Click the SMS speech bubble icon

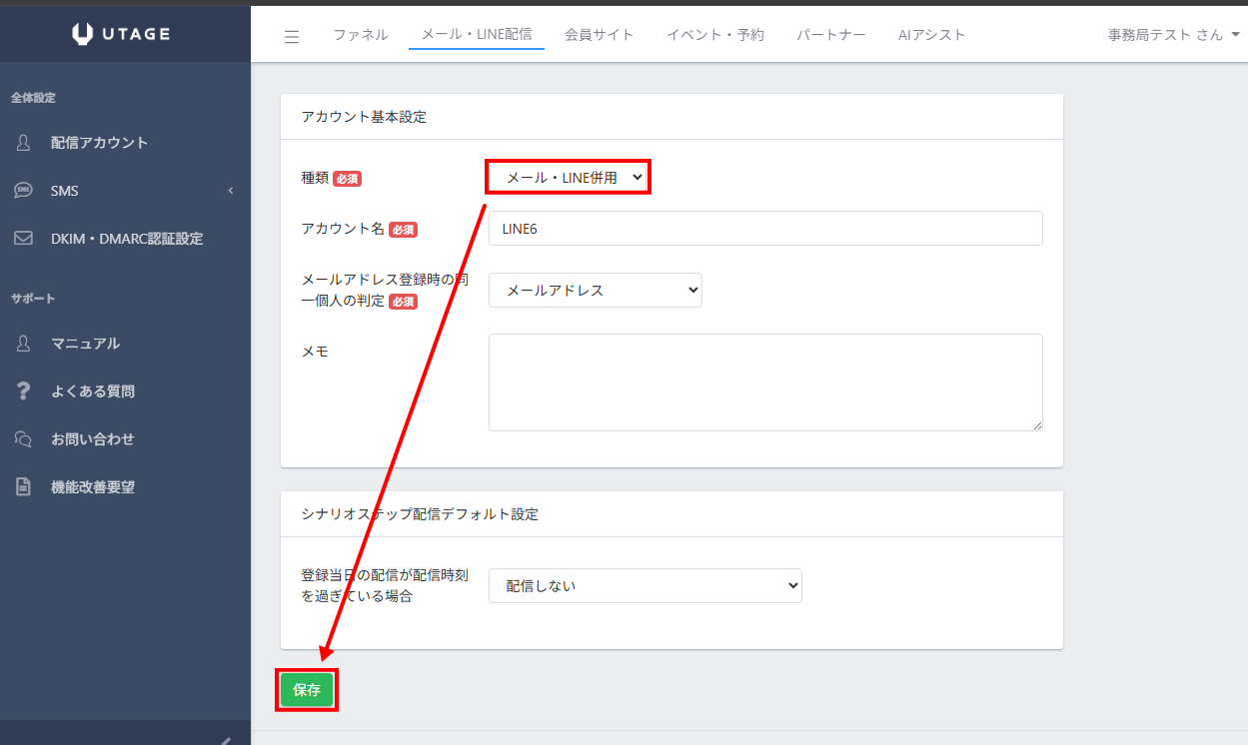click(24, 191)
